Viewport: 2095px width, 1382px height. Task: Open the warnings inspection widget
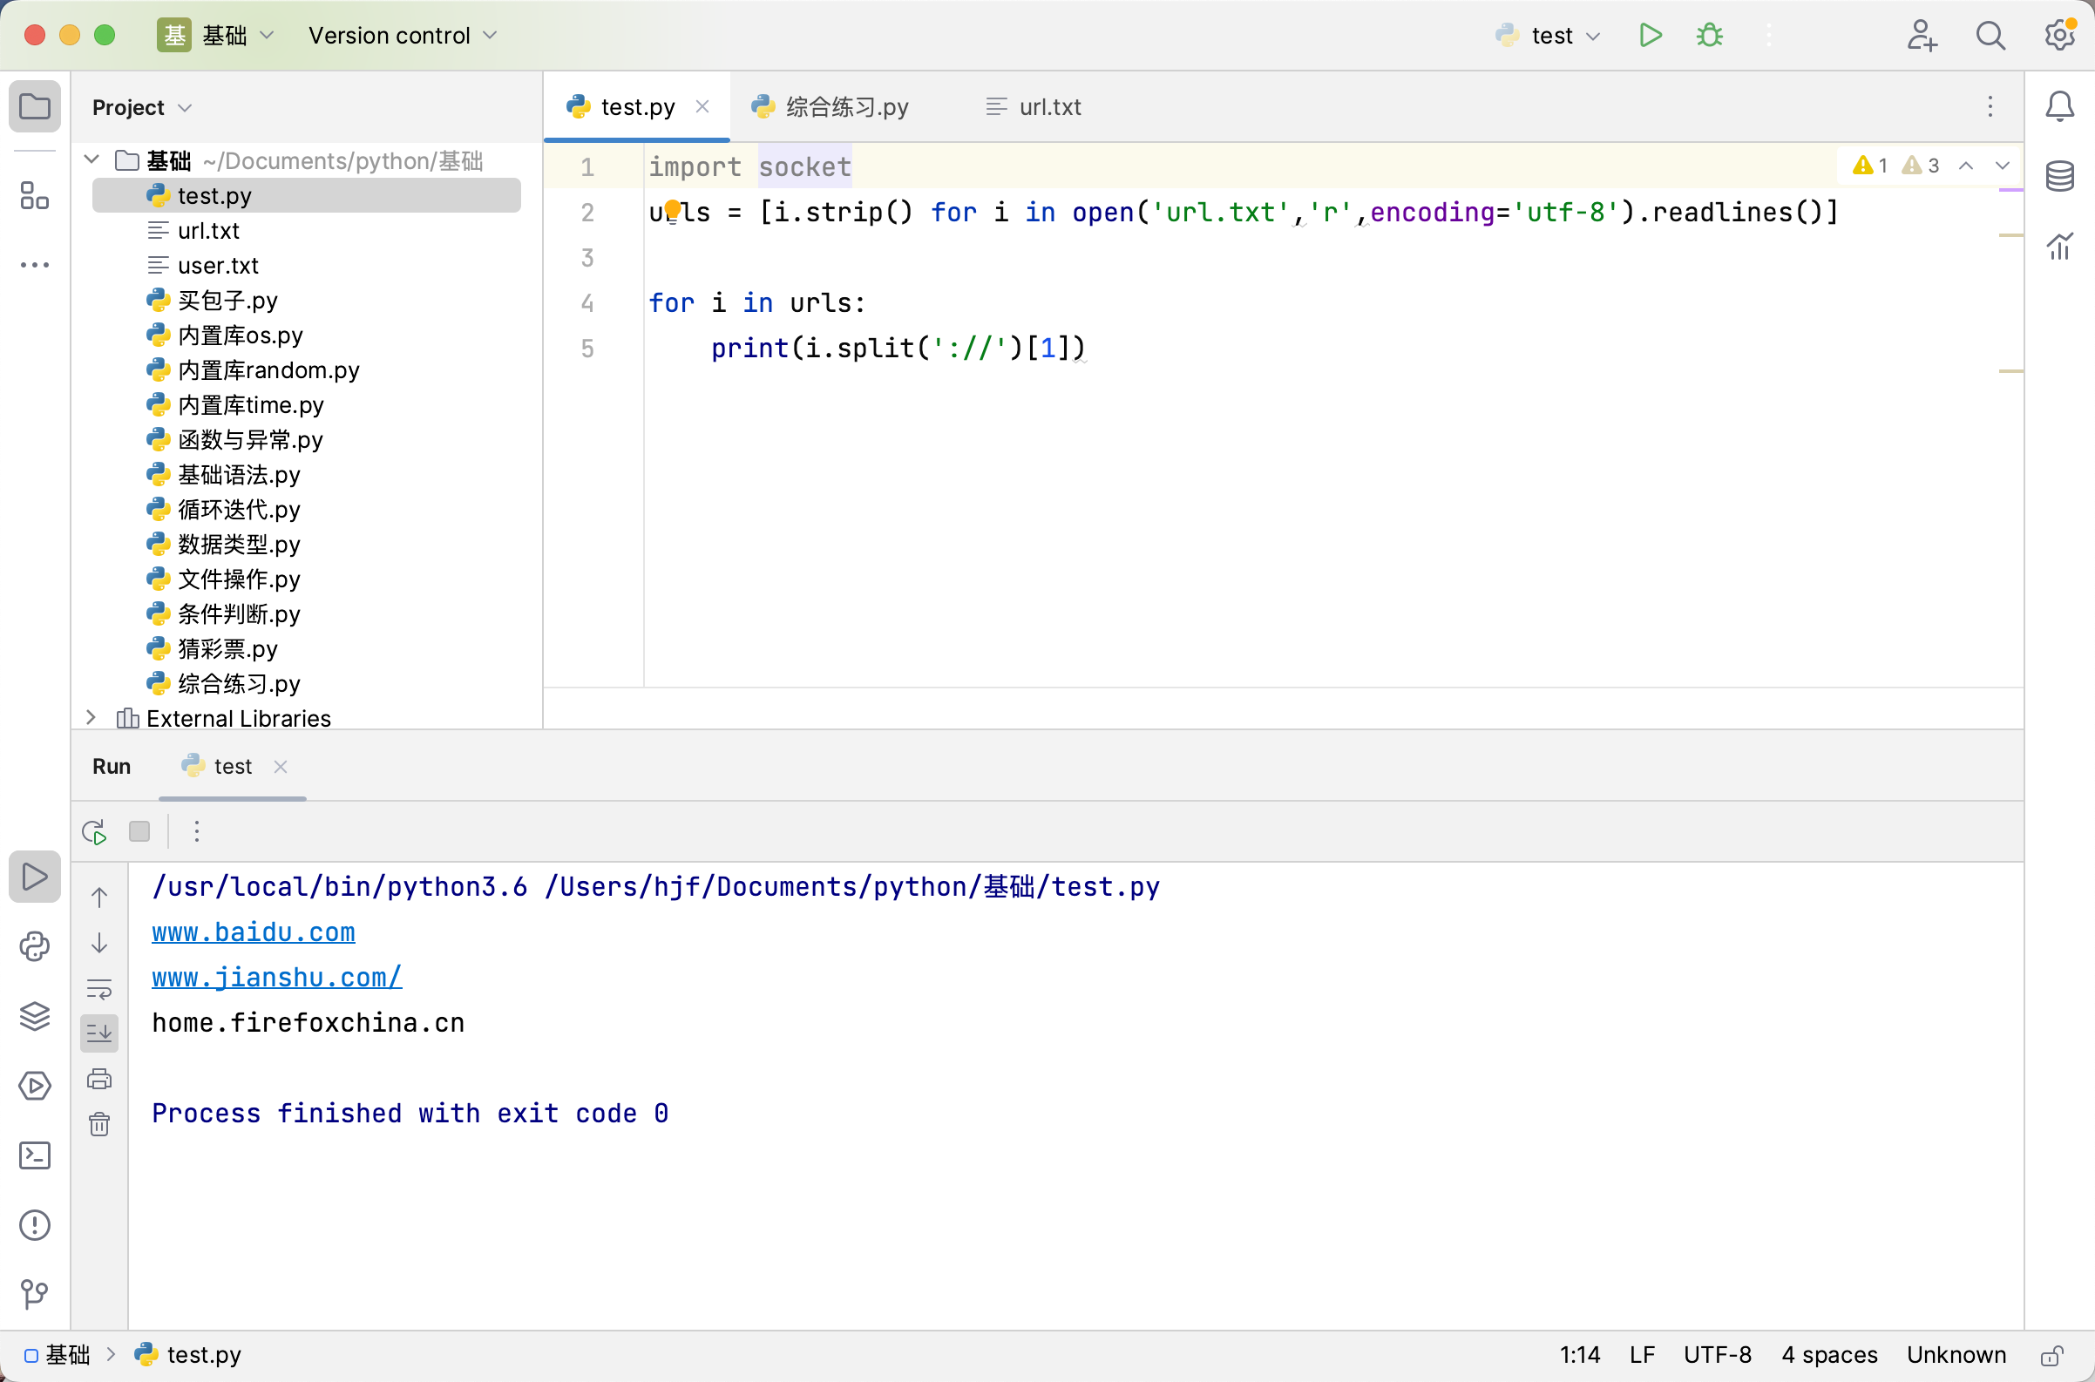[x=1895, y=166]
